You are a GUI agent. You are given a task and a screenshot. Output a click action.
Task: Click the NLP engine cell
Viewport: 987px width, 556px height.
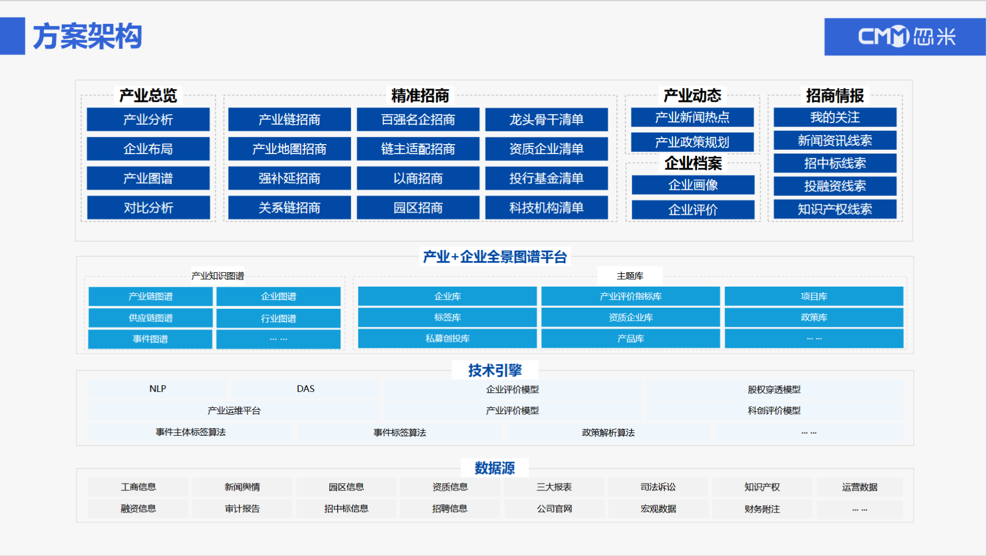click(157, 388)
